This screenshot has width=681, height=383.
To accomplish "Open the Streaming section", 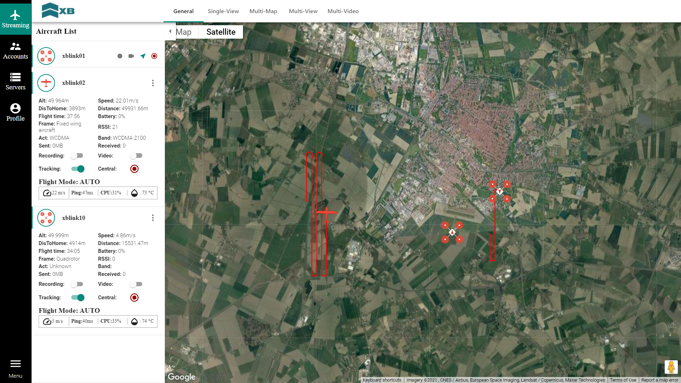I will (15, 18).
